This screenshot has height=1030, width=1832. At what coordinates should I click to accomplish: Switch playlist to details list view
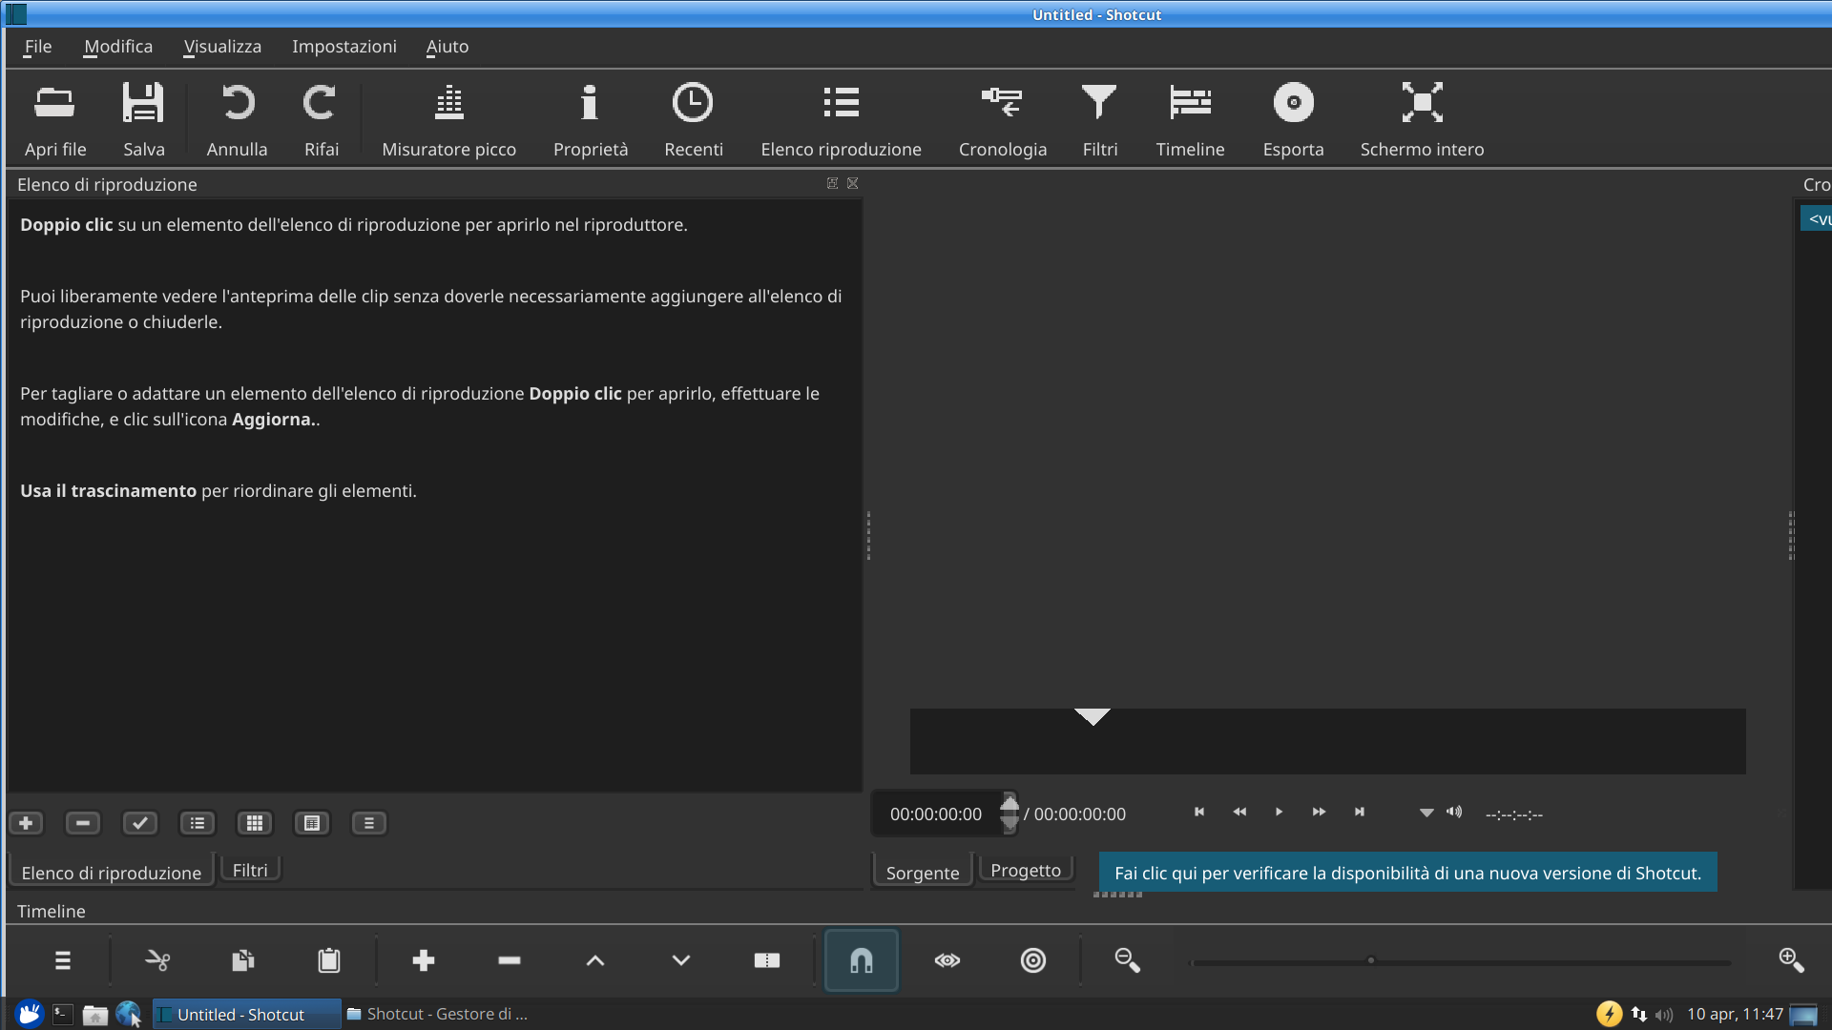pos(198,822)
